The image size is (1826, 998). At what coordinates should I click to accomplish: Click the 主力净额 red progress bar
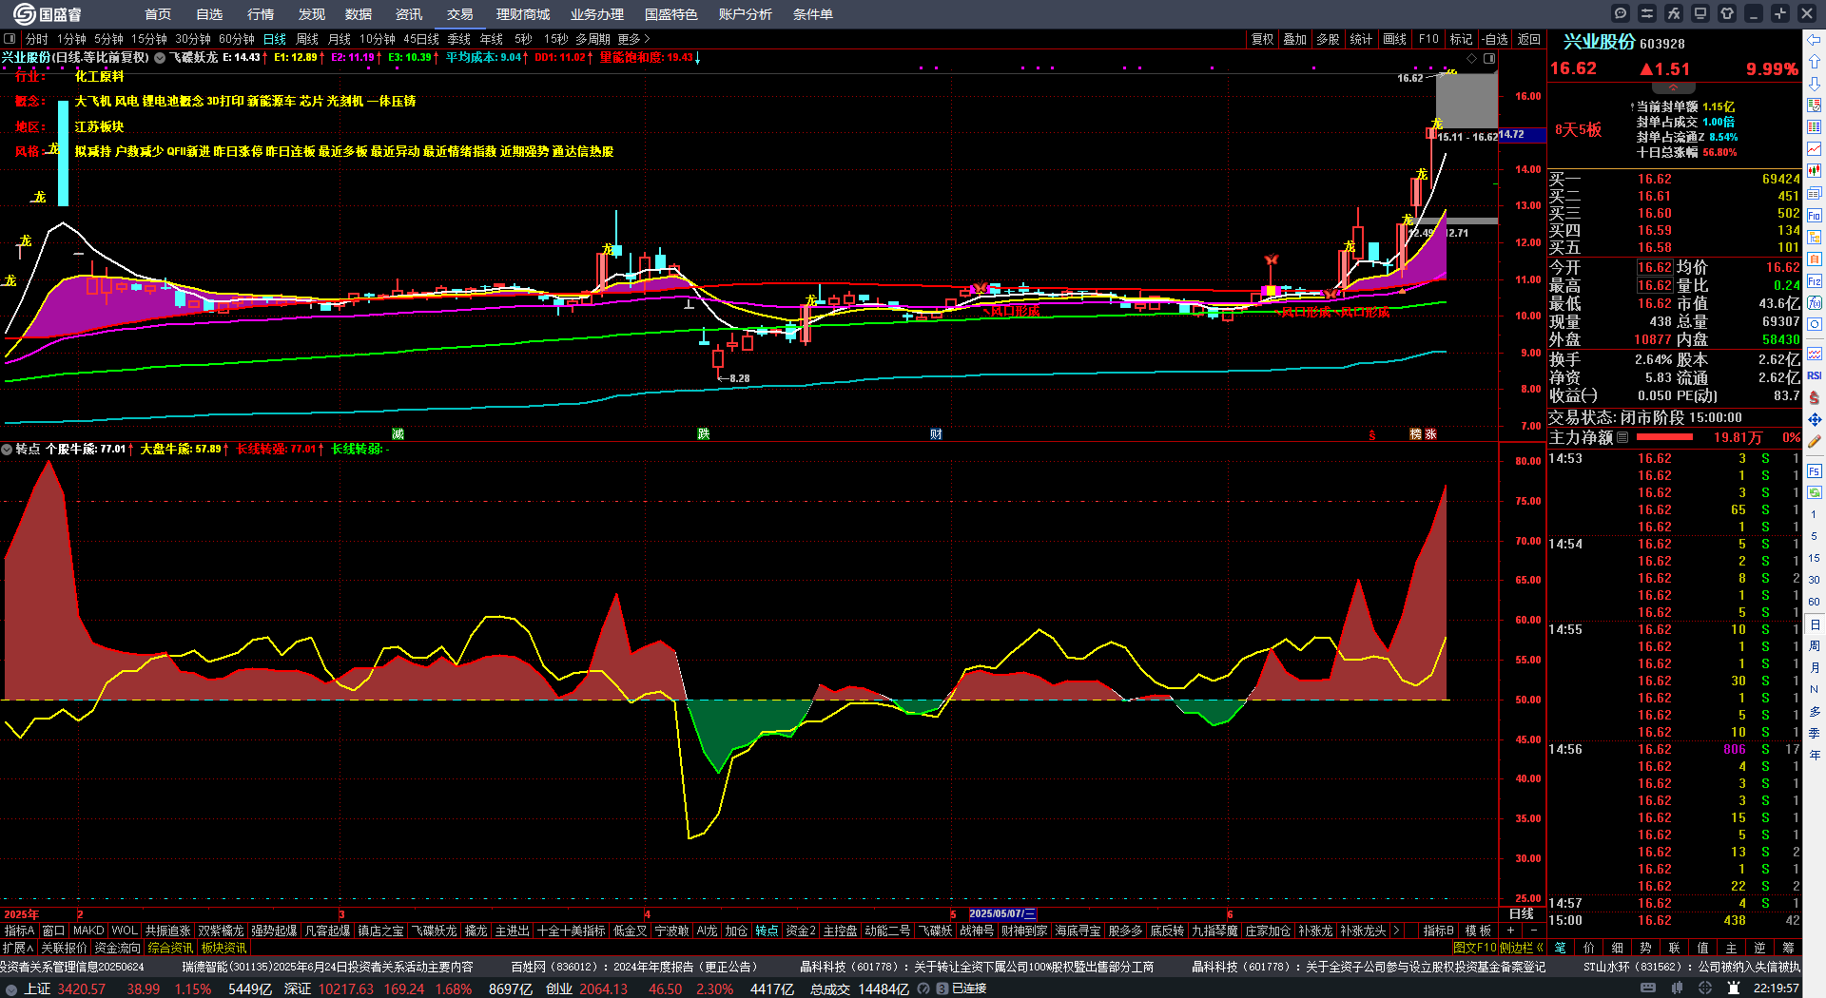point(1664,437)
